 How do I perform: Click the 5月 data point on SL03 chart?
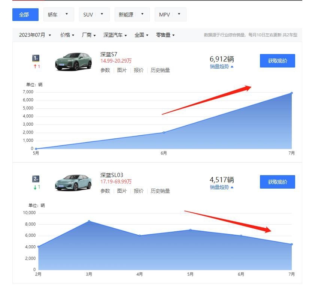190,230
